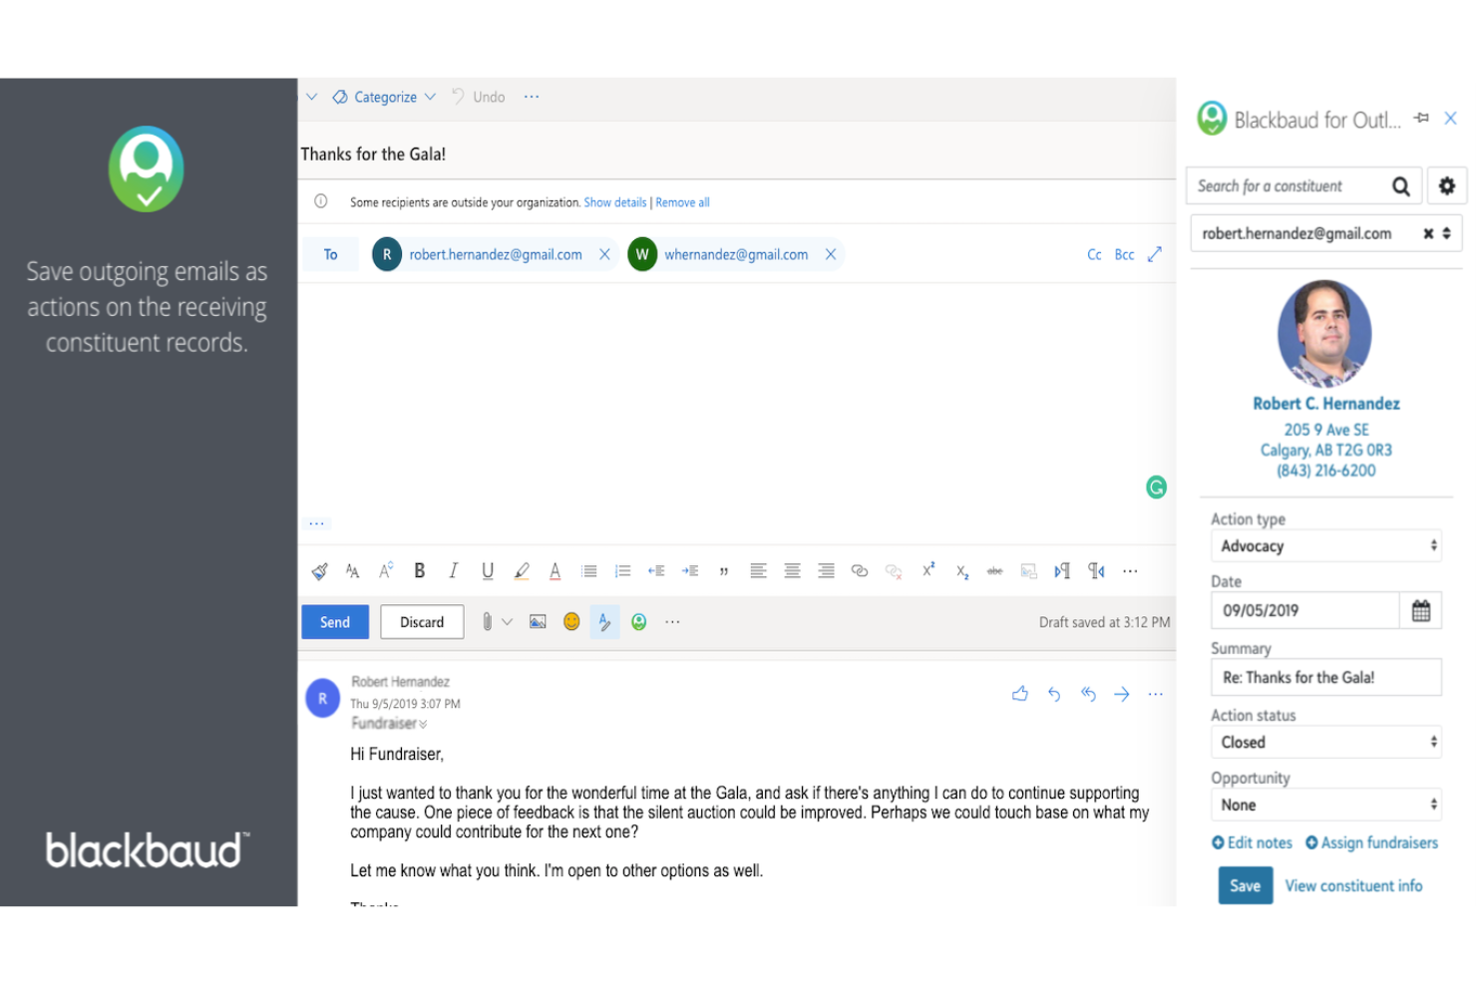Expand the recipients field arrow
Viewport: 1476px width, 984px height.
click(x=1155, y=254)
